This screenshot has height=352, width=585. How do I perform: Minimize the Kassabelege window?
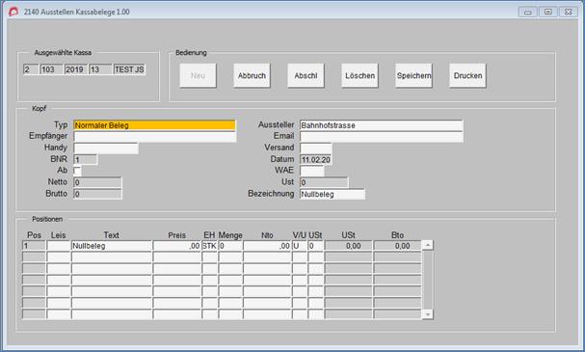pyautogui.click(x=528, y=12)
